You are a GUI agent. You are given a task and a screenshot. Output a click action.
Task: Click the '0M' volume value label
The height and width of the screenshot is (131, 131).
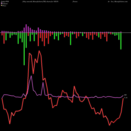tap(125, 95)
